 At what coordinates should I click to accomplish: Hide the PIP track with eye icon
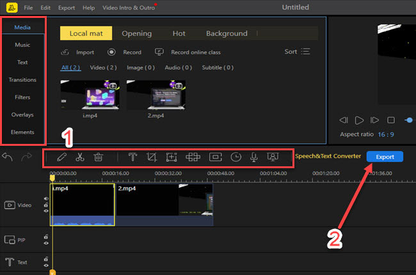tap(46, 243)
